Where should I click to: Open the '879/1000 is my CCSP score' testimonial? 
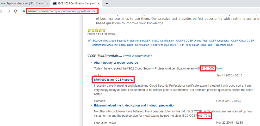[x=114, y=80]
